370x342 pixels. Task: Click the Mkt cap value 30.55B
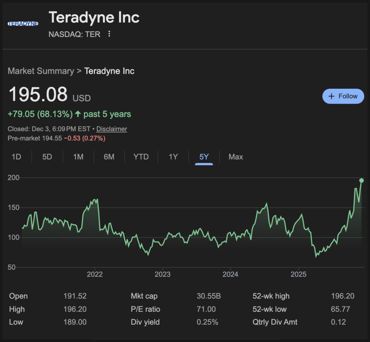coord(209,296)
